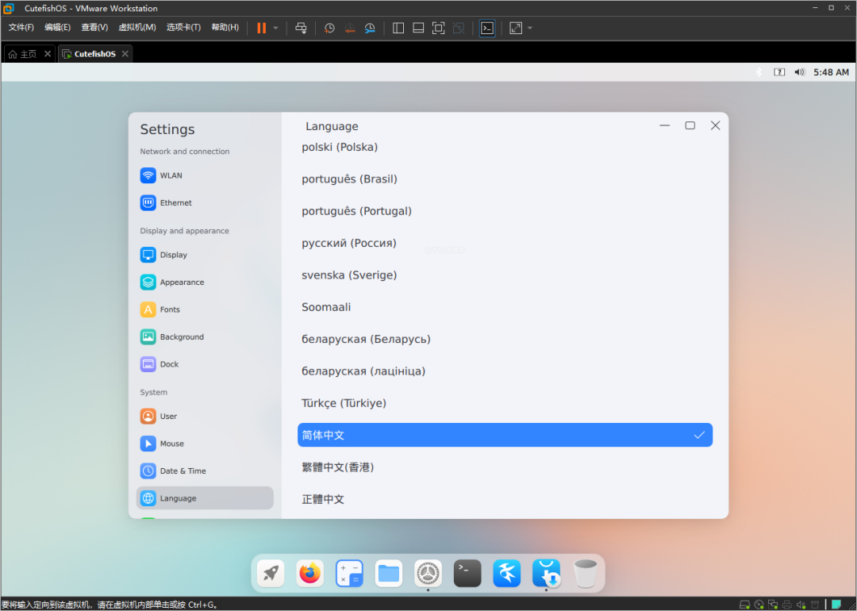The width and height of the screenshot is (857, 611).
Task: Open the console view toolbar icon
Action: 487,28
